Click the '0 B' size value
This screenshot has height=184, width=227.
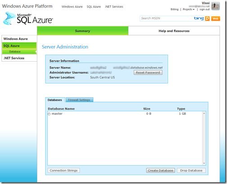click(149, 114)
